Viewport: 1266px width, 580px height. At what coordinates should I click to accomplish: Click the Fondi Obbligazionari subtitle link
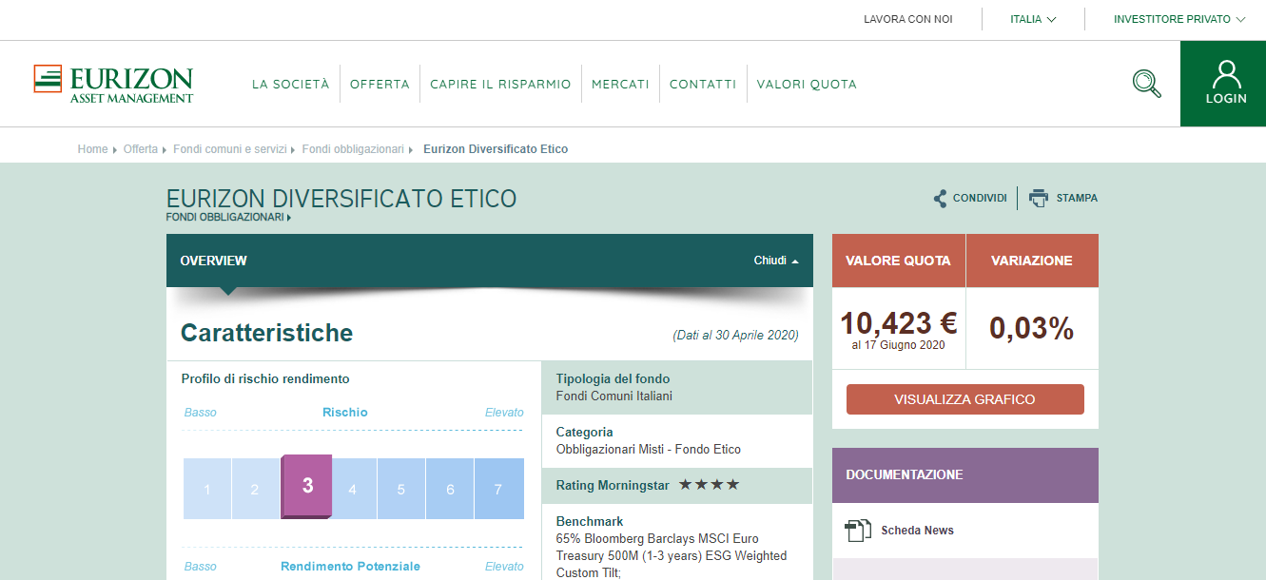pos(225,217)
